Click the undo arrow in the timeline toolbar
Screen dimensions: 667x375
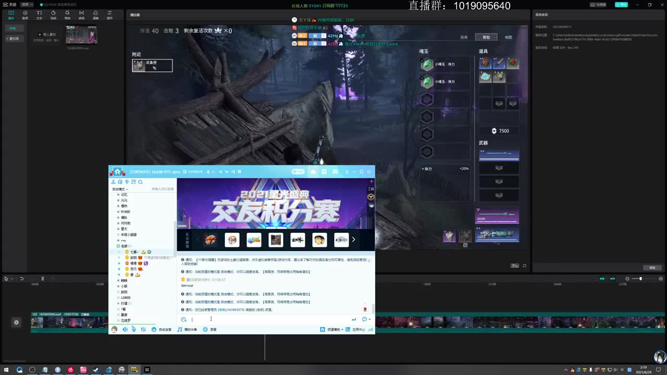tap(22, 279)
